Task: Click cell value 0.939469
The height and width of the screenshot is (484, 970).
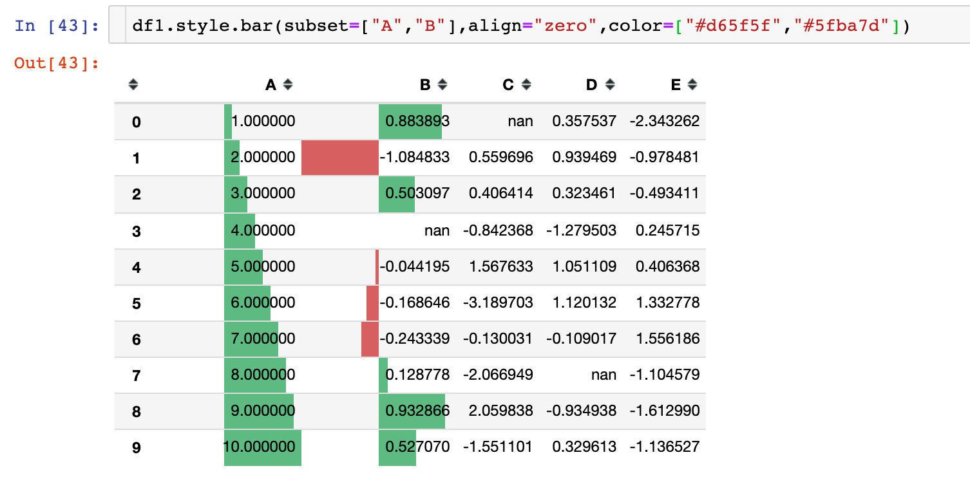Action: coord(584,157)
